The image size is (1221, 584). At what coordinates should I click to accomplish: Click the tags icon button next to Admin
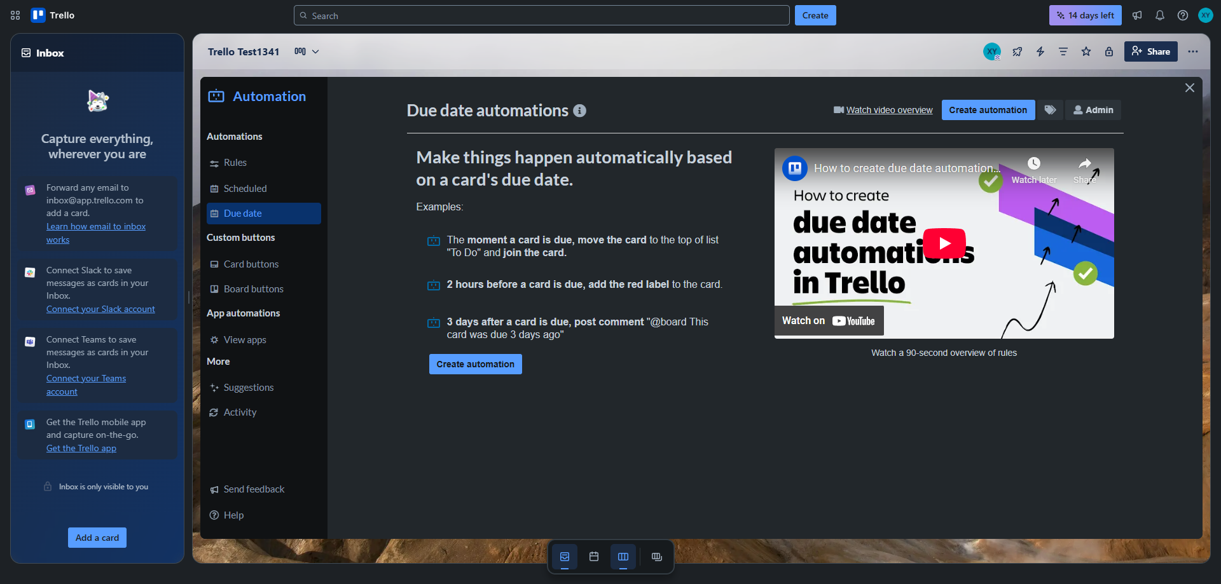(1051, 110)
